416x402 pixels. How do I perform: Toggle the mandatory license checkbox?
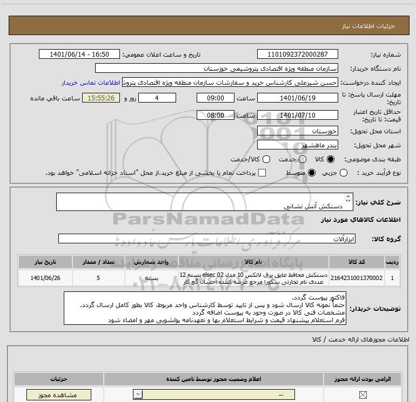point(363,395)
